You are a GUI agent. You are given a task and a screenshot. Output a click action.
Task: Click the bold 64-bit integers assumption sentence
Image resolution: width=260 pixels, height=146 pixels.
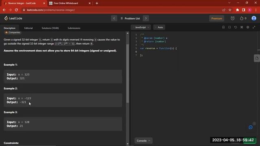pos(60,51)
